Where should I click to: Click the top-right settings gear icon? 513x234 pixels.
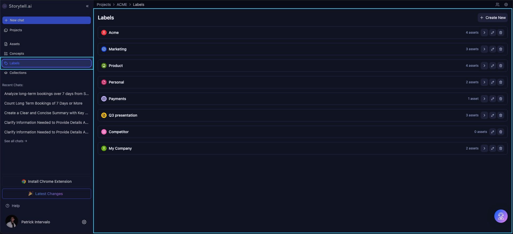[506, 5]
